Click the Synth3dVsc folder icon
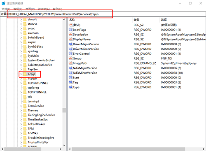The width and height of the screenshot is (206, 151). pos(25,46)
